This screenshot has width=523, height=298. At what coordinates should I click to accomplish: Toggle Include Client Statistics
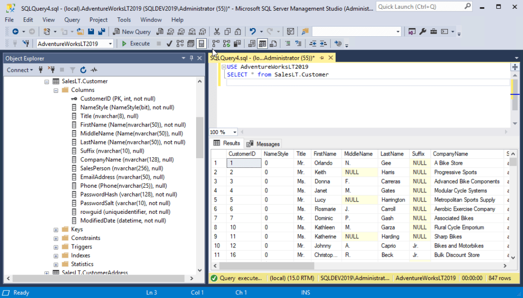[237, 44]
